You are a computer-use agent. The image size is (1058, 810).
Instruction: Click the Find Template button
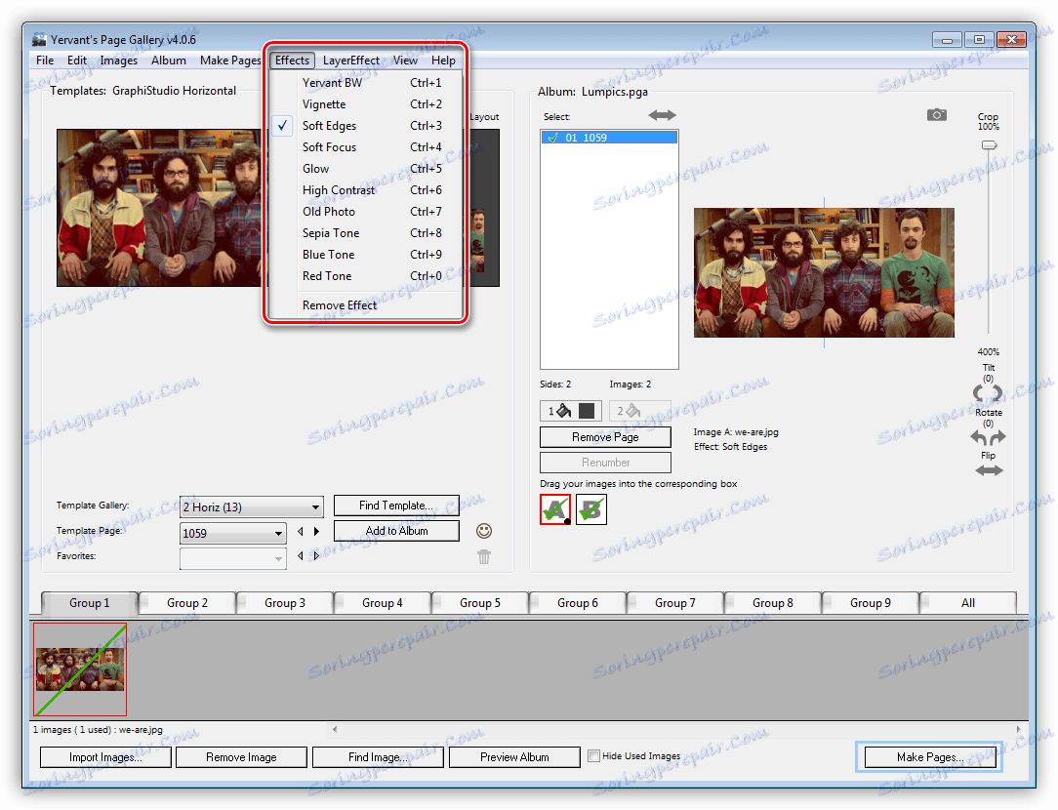point(396,506)
